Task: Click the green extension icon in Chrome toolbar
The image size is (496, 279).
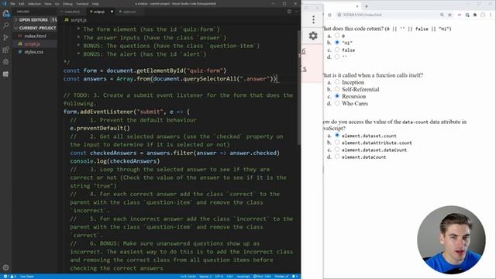Action: (x=467, y=15)
